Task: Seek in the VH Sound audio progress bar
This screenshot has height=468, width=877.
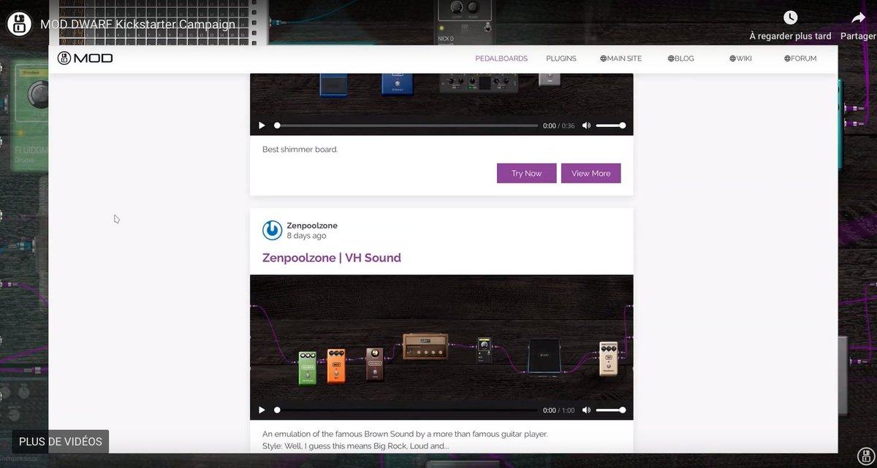Action: point(406,410)
